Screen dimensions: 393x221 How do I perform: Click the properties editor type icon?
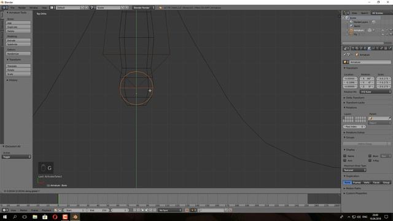(x=346, y=48)
